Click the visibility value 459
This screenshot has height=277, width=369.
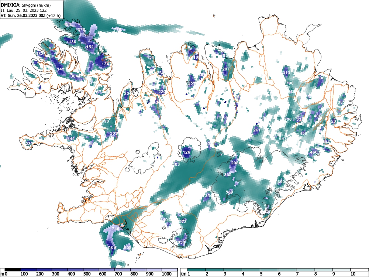[x=303, y=133]
